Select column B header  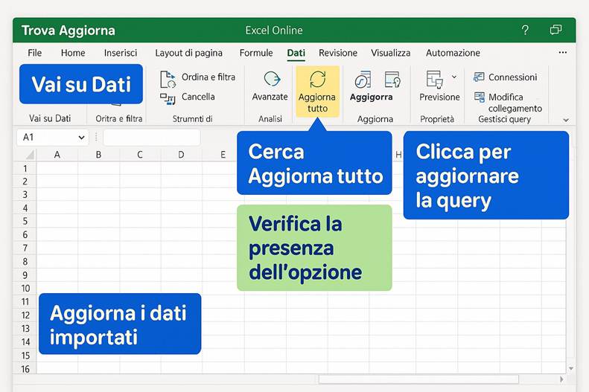click(x=98, y=155)
